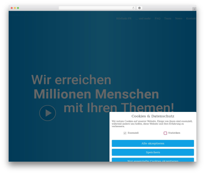This screenshot has width=205, height=174.
Task: Click the 'Alle akzeptieren' button
Action: coord(153,143)
